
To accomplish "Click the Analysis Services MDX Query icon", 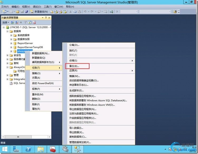I will (x=56, y=12).
